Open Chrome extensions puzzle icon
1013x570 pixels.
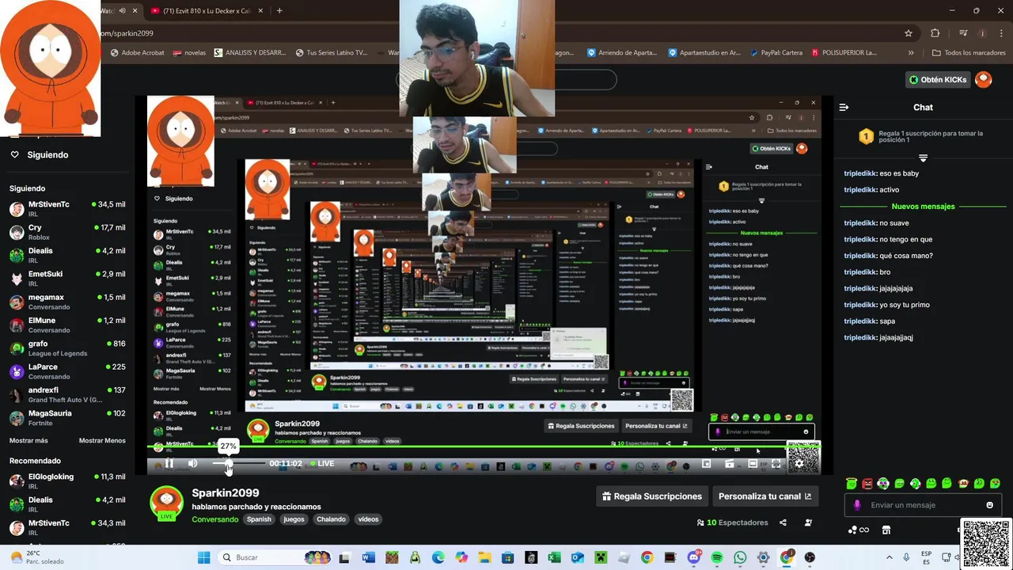click(935, 33)
